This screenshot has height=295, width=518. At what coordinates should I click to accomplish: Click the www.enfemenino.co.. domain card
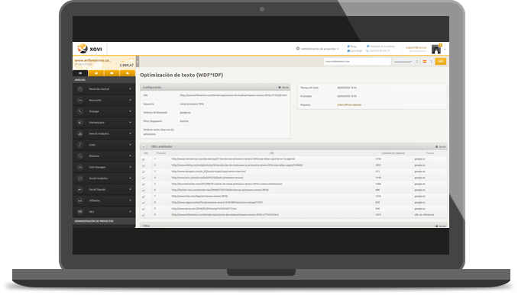click(x=104, y=63)
